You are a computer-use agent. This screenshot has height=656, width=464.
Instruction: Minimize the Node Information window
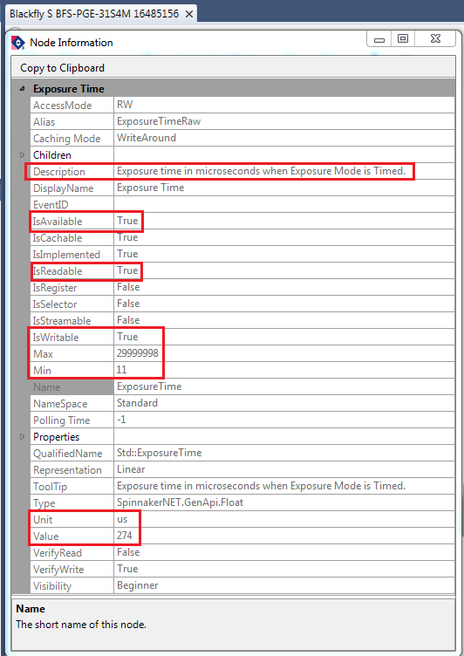tap(379, 40)
